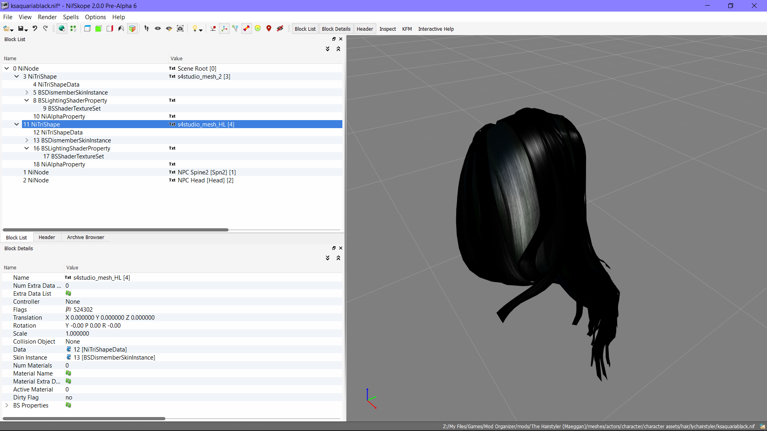Click the Flip view icon
The height and width of the screenshot is (431, 767).
click(x=121, y=28)
